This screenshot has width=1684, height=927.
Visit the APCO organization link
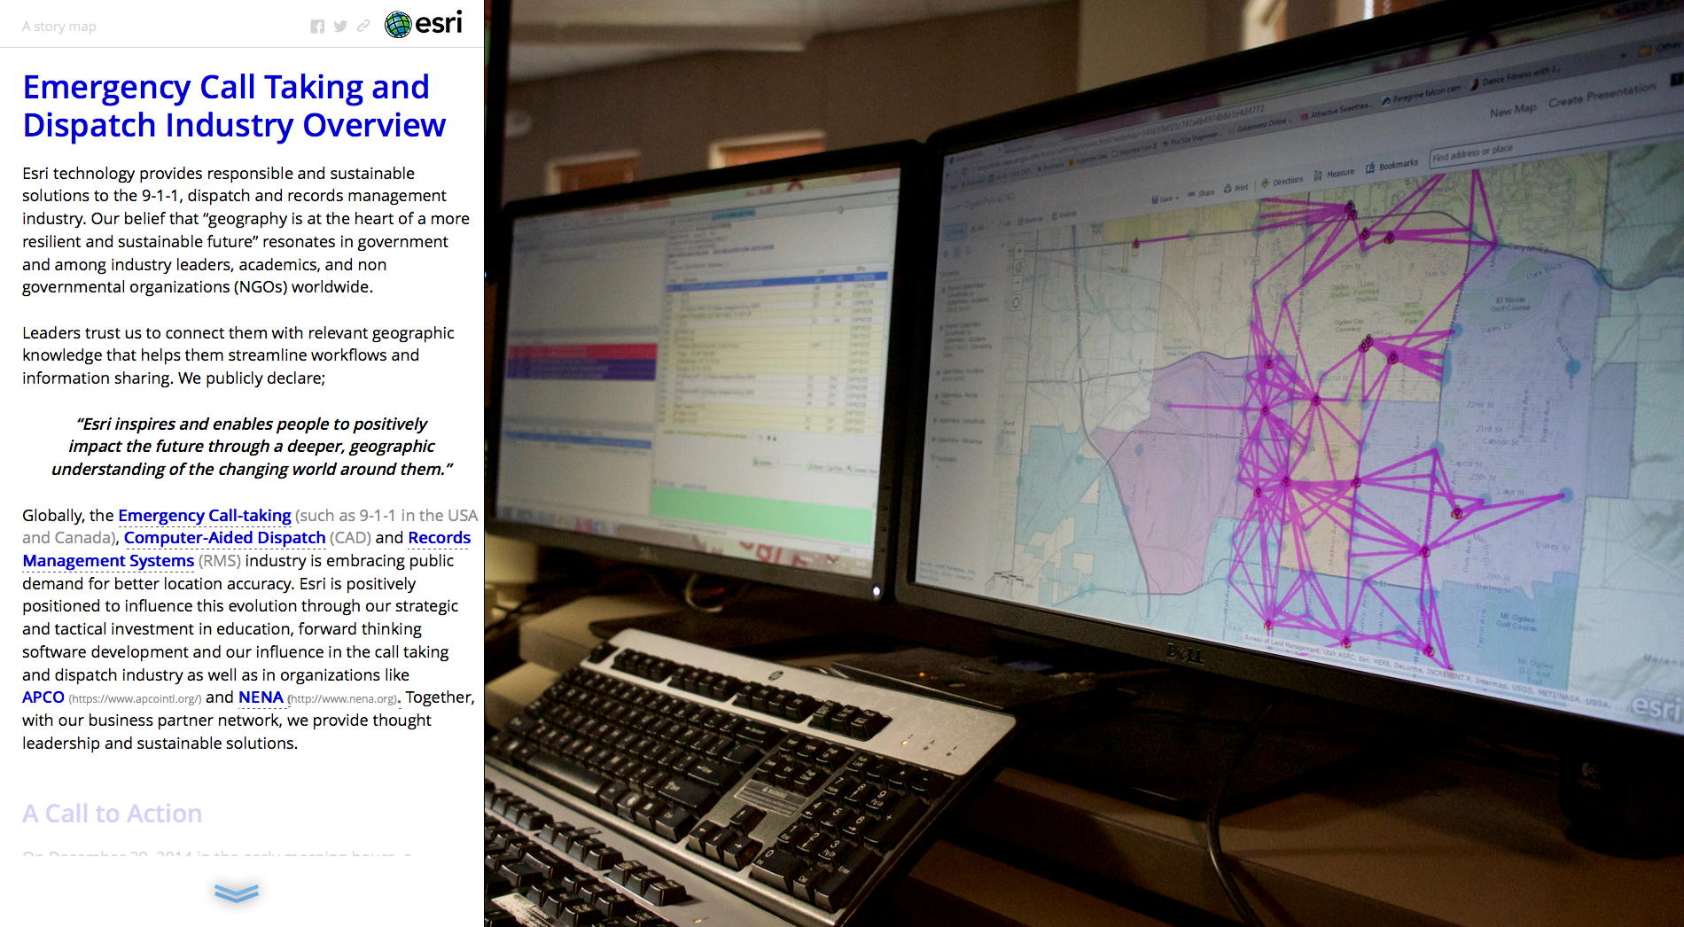[x=43, y=697]
